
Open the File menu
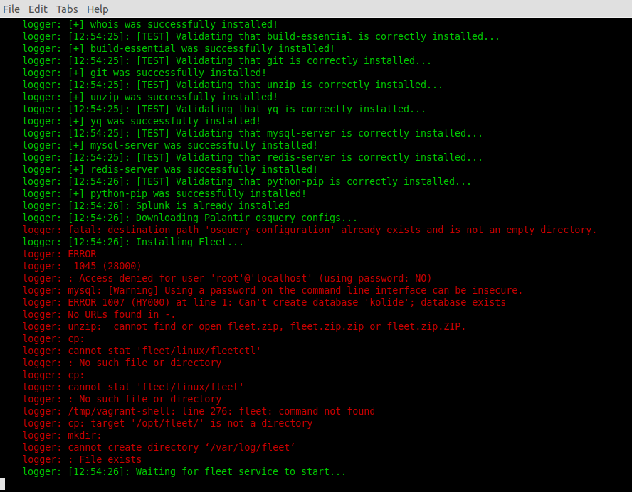[11, 9]
